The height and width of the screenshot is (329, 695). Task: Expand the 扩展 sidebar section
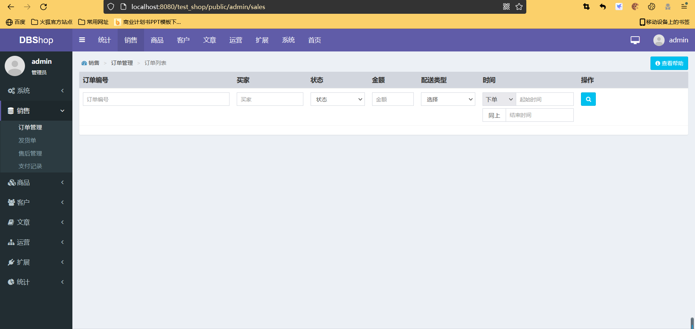point(36,262)
